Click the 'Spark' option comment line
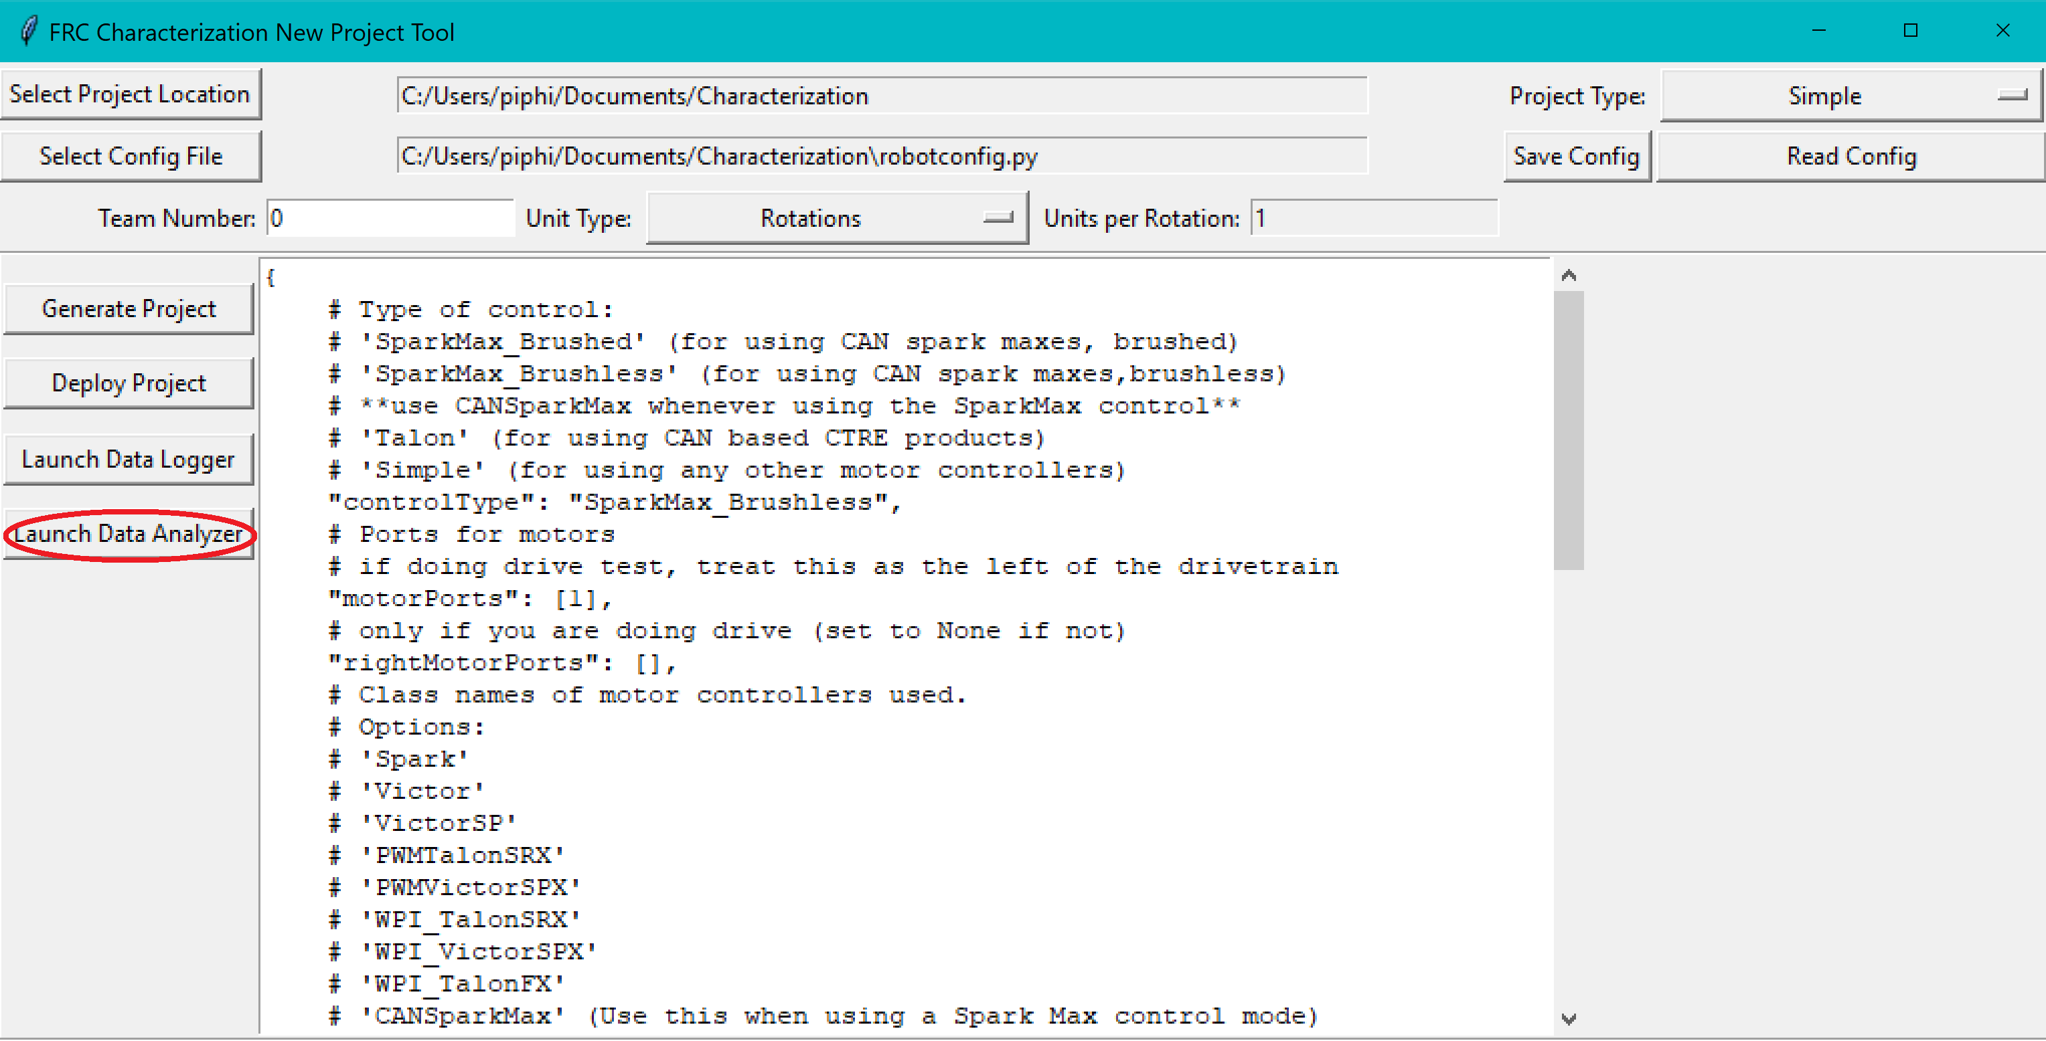Image resolution: width=2046 pixels, height=1041 pixels. (x=399, y=759)
